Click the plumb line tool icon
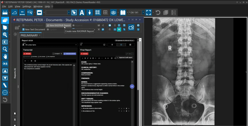The image size is (248, 126). 90,12
